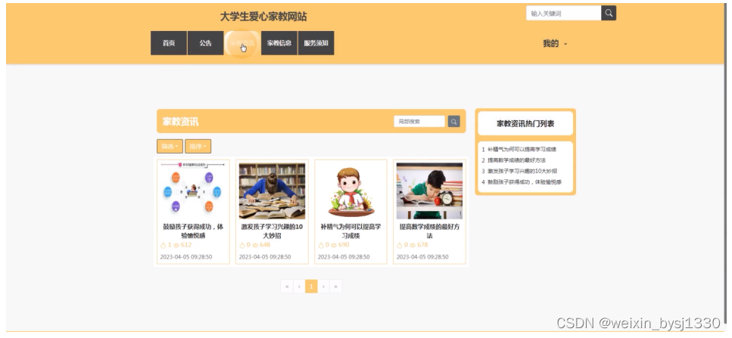
Task: Select the highlighted 家教资讯 navigation tab
Action: click(x=242, y=43)
